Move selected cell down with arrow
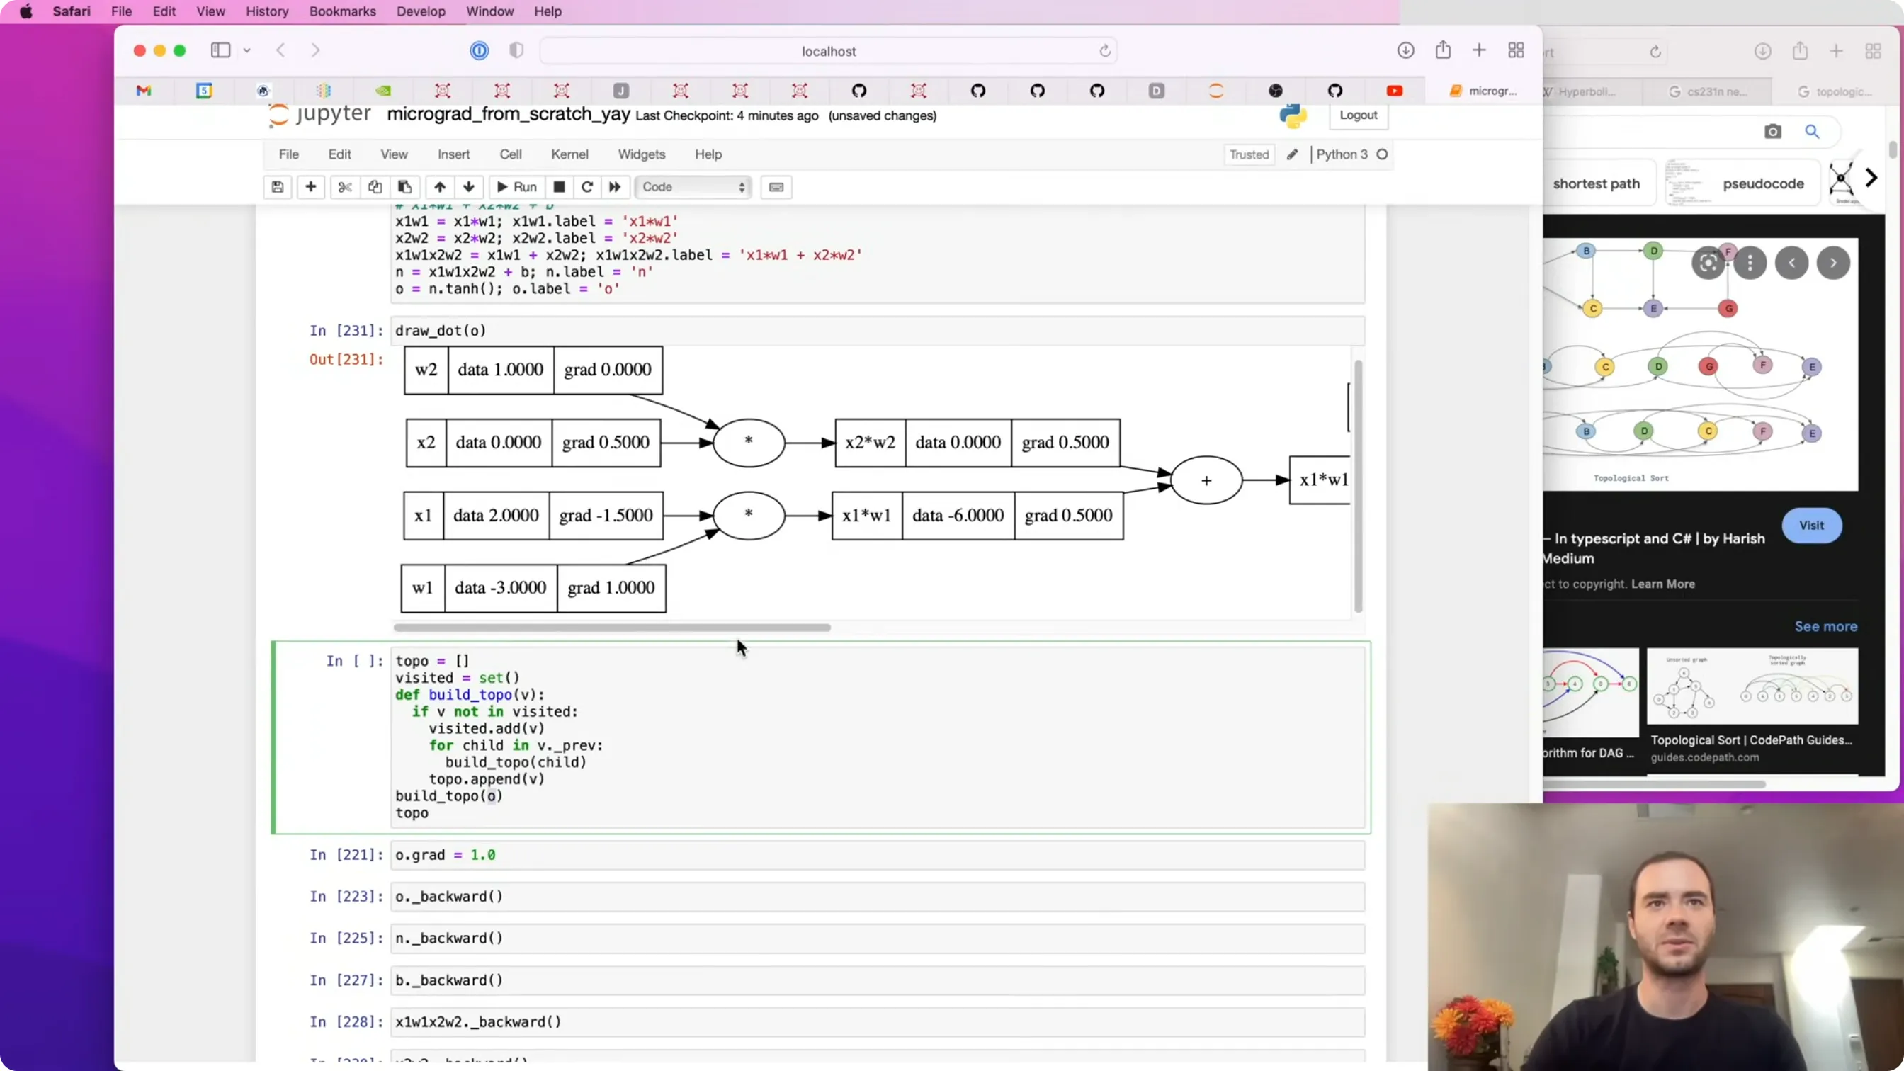This screenshot has width=1904, height=1071. pyautogui.click(x=469, y=187)
